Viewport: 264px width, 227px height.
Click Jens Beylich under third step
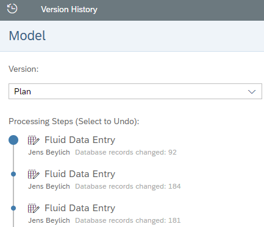point(49,220)
